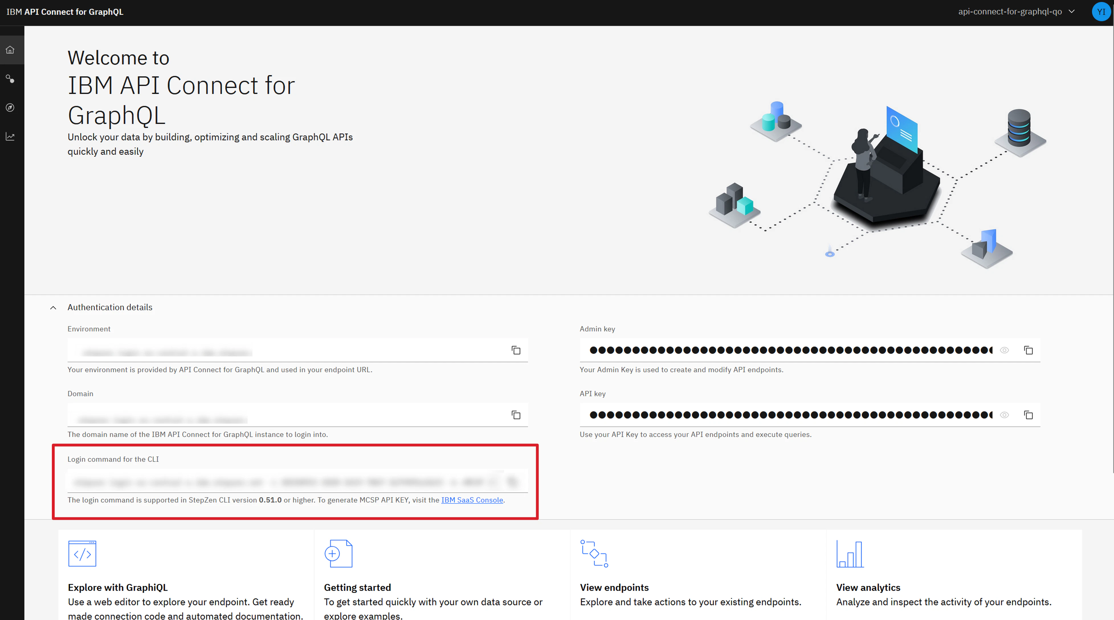Copy the API key
Image resolution: width=1114 pixels, height=620 pixels.
click(x=1028, y=415)
